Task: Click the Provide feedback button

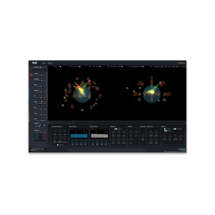Action: [182, 149]
